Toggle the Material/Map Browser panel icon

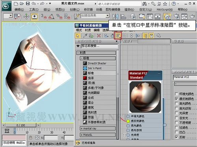(145, 35)
